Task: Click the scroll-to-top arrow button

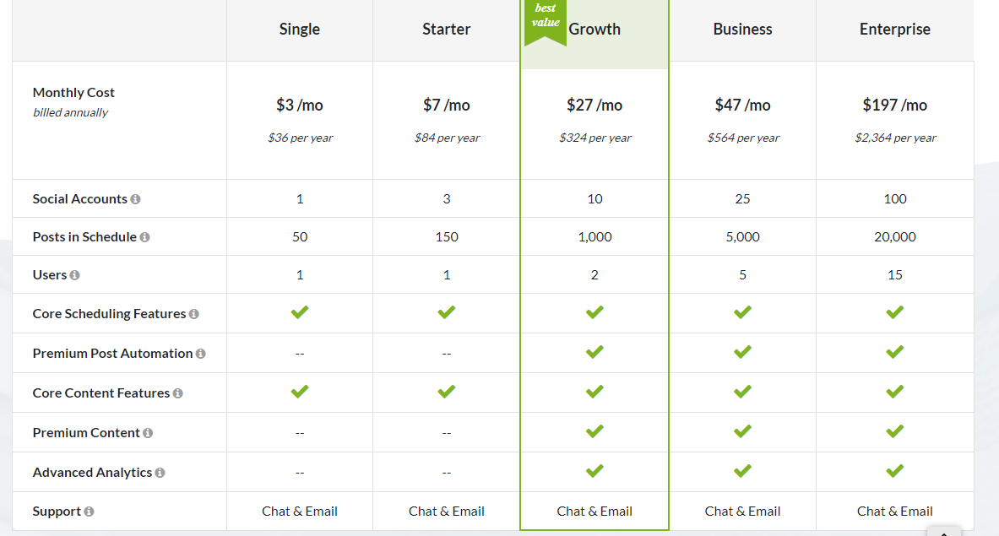Action: [944, 532]
